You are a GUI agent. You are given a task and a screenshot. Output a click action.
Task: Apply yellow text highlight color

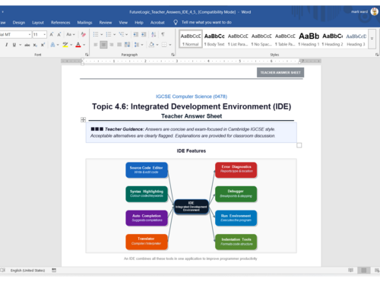pyautogui.click(x=65, y=45)
